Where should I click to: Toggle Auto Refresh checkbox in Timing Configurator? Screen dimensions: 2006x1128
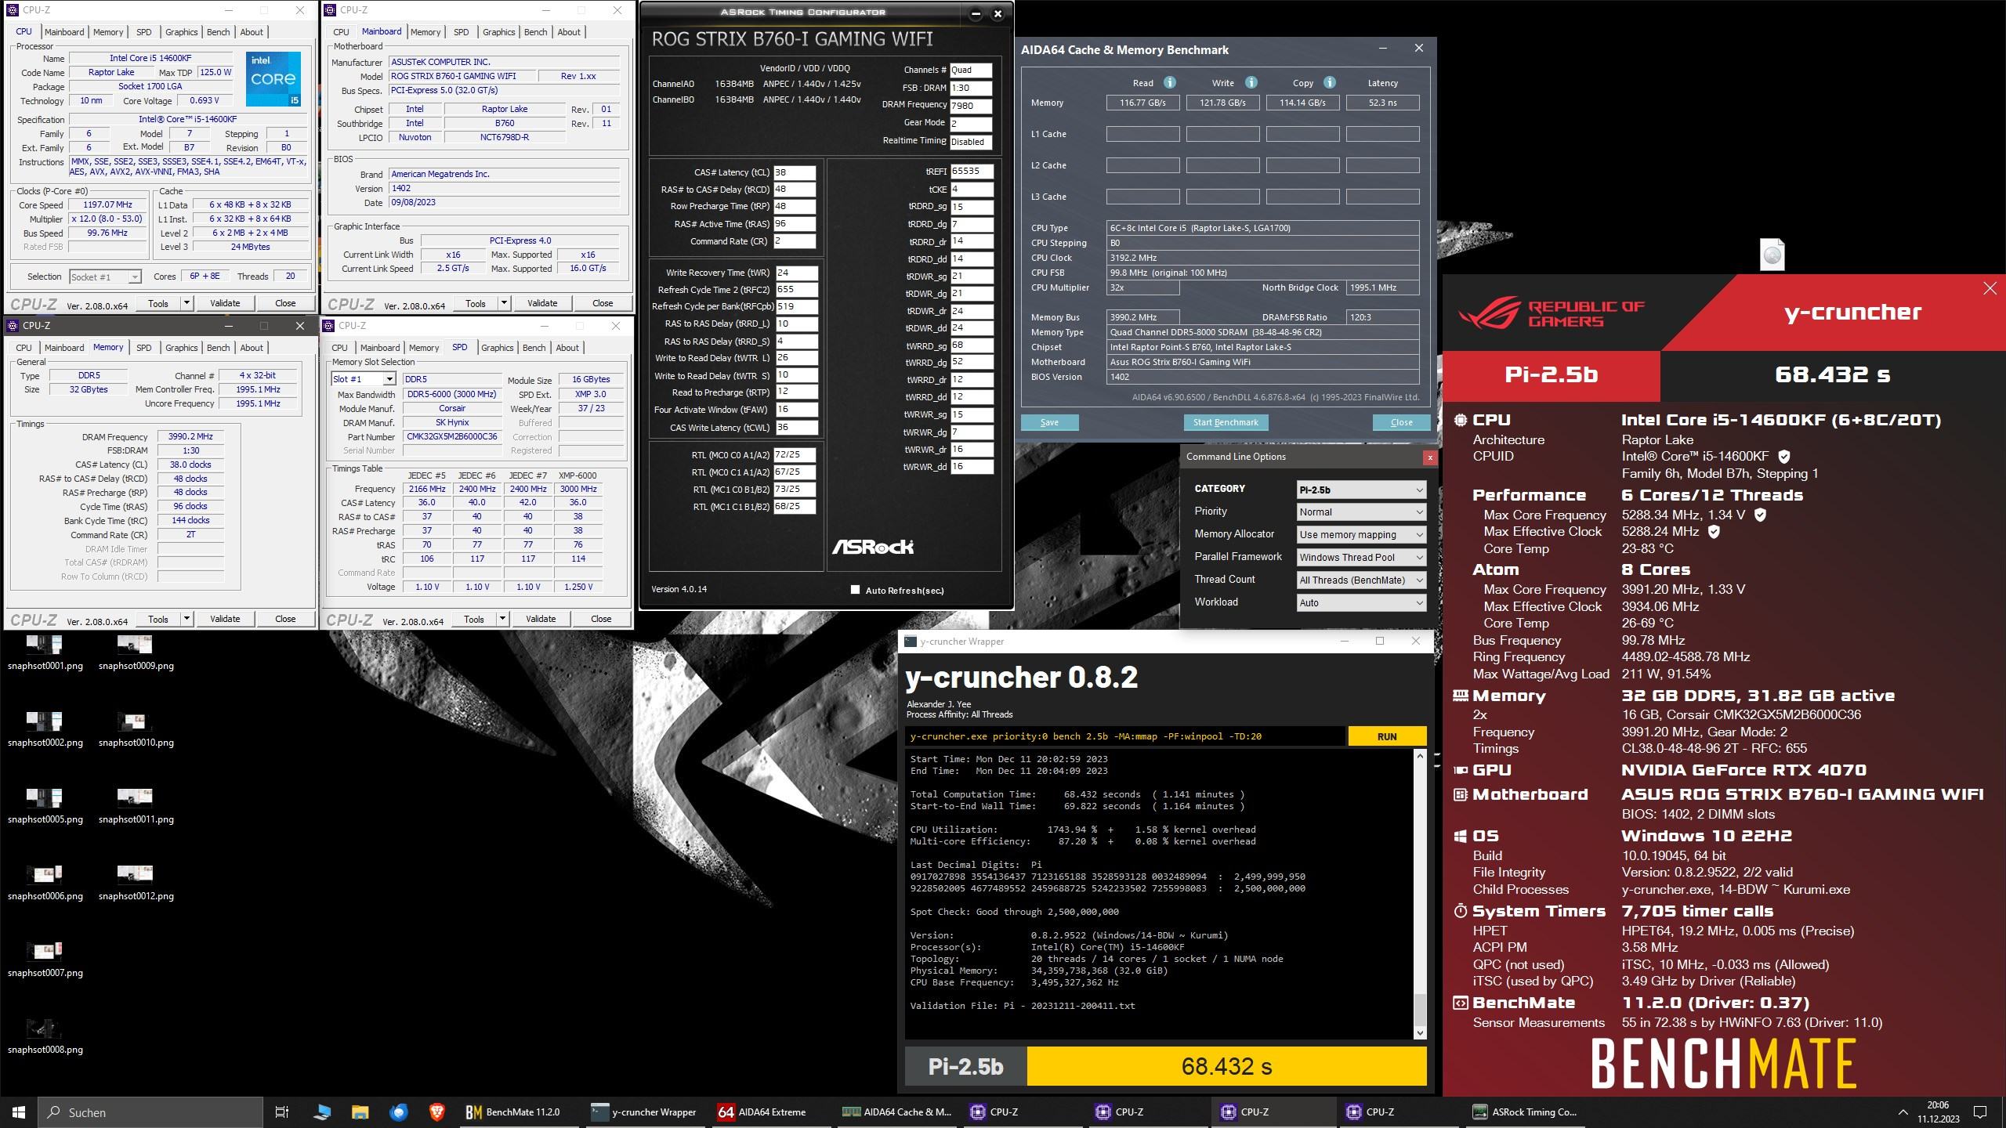(x=855, y=590)
